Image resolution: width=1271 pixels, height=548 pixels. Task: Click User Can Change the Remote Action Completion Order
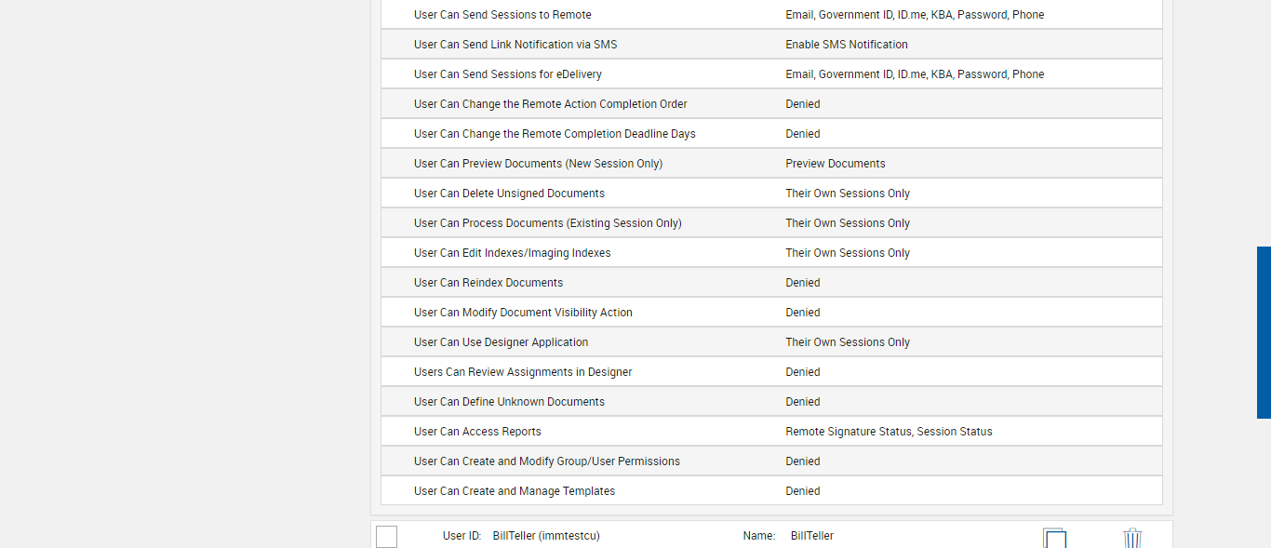pos(550,104)
